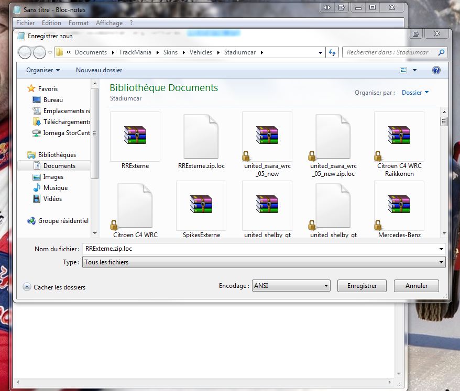The image size is (460, 391).
Task: Click Nouveau dossier button
Action: (99, 70)
